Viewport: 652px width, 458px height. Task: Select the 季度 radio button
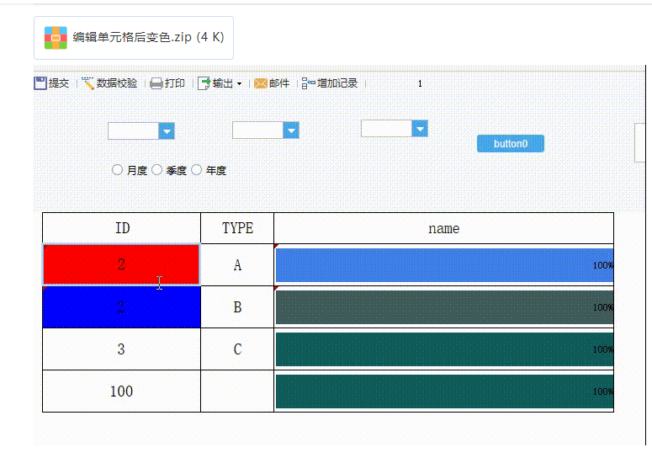coord(156,170)
